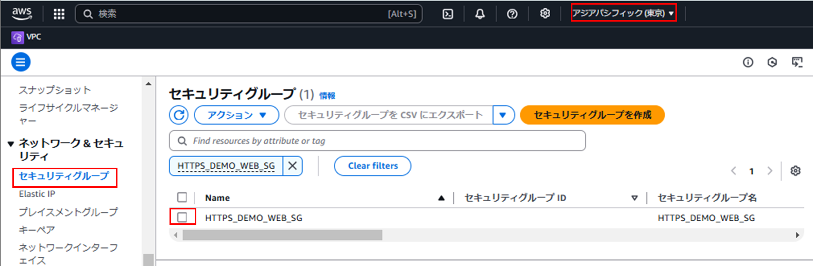Click the table horizontal scrollbar thumb
Image resolution: width=813 pixels, height=266 pixels.
pyautogui.click(x=282, y=235)
